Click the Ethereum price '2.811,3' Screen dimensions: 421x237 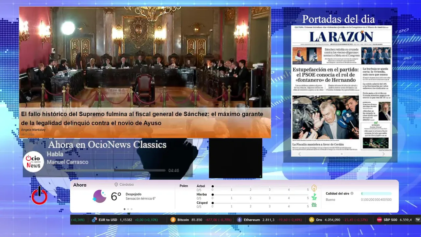coord(268,220)
